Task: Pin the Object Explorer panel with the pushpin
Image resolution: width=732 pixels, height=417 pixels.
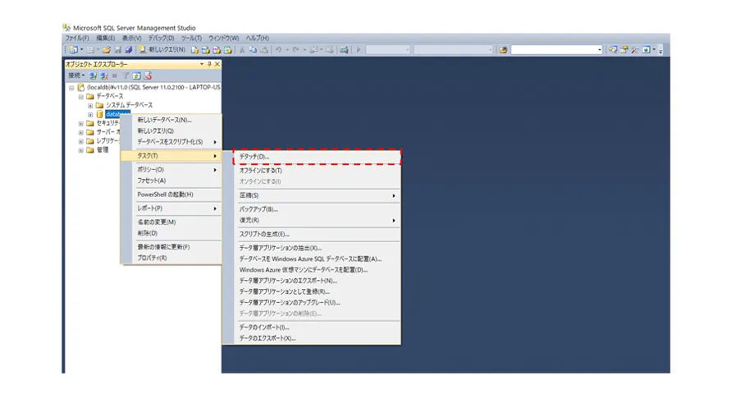Action: coord(209,64)
